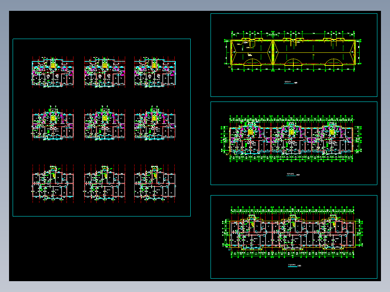Viewport: 390px width, 292px height.
Task: Click the yellow staircase in the center unit plan
Action: (105, 117)
